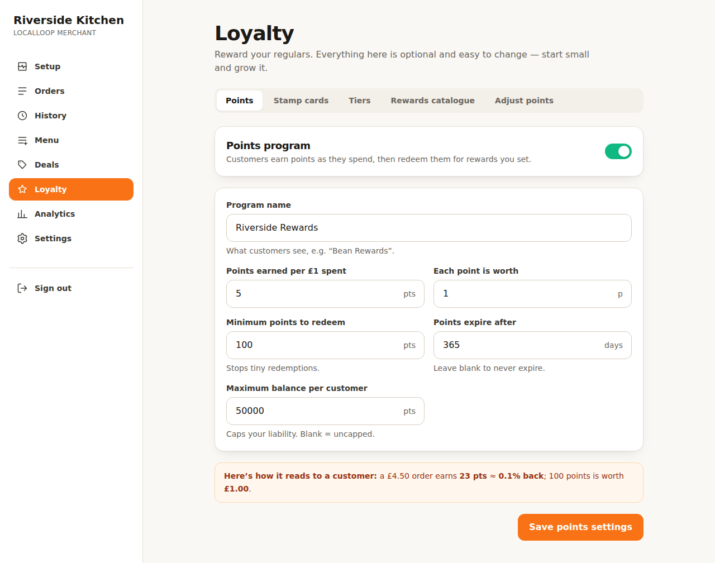Viewport: 715px width, 563px height.
Task: Open the Adjust points tab
Action: coord(524,101)
